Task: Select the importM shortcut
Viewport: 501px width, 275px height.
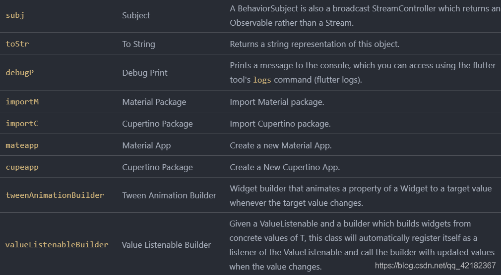Action: tap(22, 102)
